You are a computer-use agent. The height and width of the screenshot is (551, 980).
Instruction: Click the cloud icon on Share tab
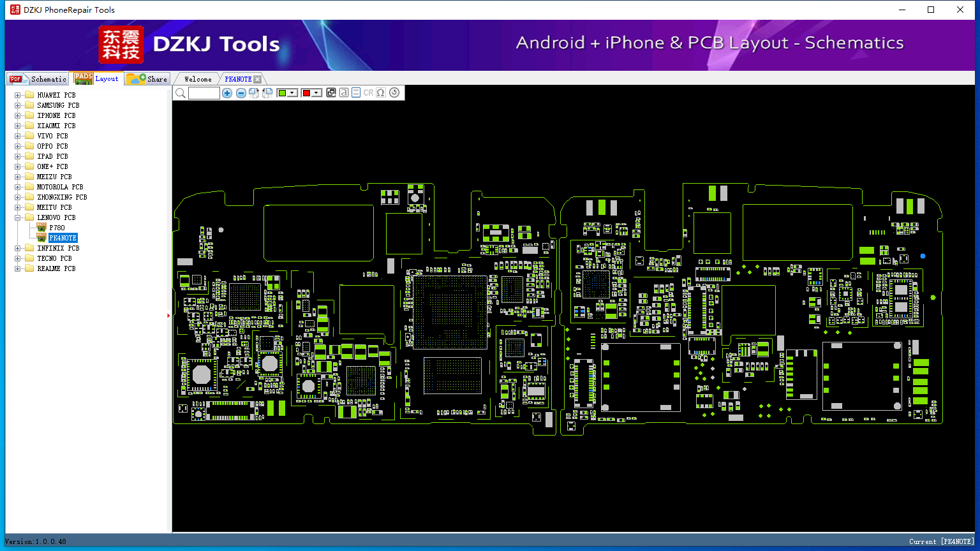coord(136,78)
